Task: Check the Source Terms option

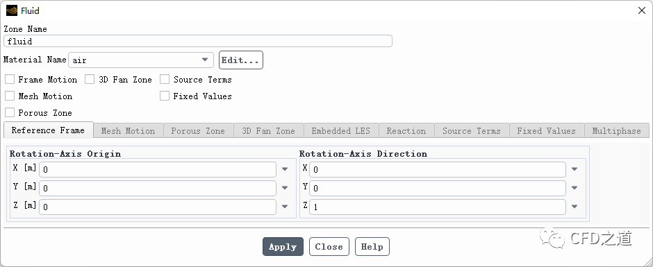Action: click(x=165, y=80)
